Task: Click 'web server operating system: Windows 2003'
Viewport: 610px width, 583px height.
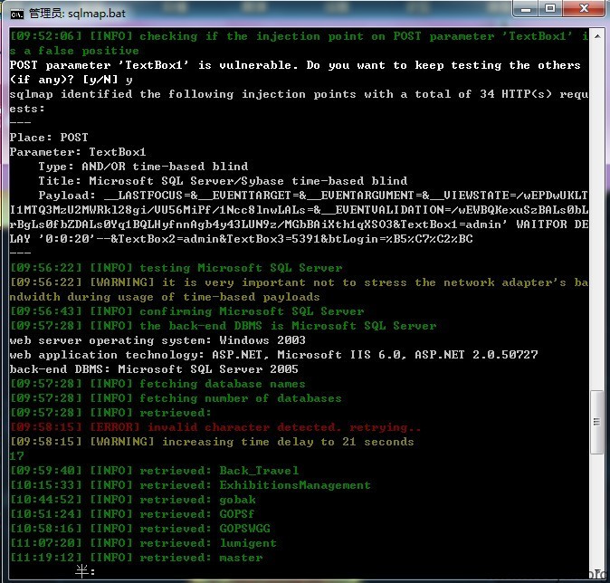Action: [x=157, y=340]
